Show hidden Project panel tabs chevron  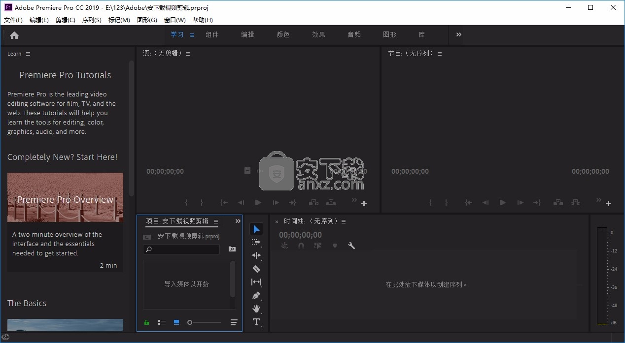click(x=238, y=221)
